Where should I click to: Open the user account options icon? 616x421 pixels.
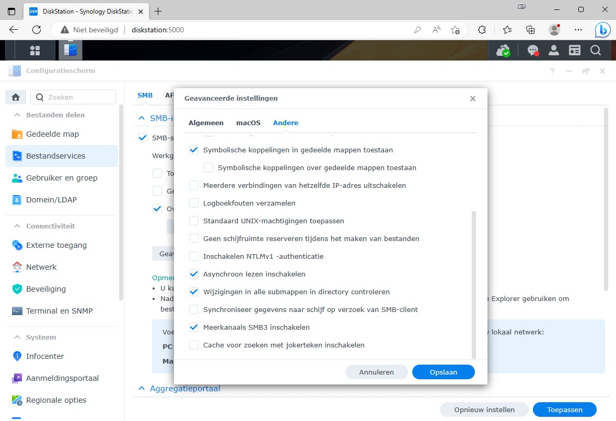554,50
